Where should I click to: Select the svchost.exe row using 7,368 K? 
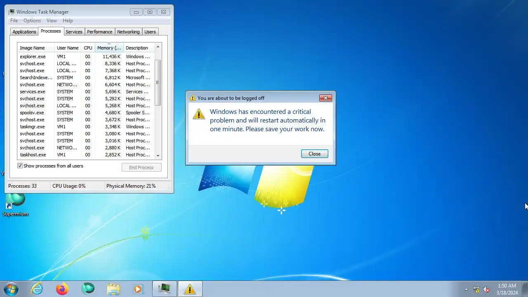click(x=86, y=71)
